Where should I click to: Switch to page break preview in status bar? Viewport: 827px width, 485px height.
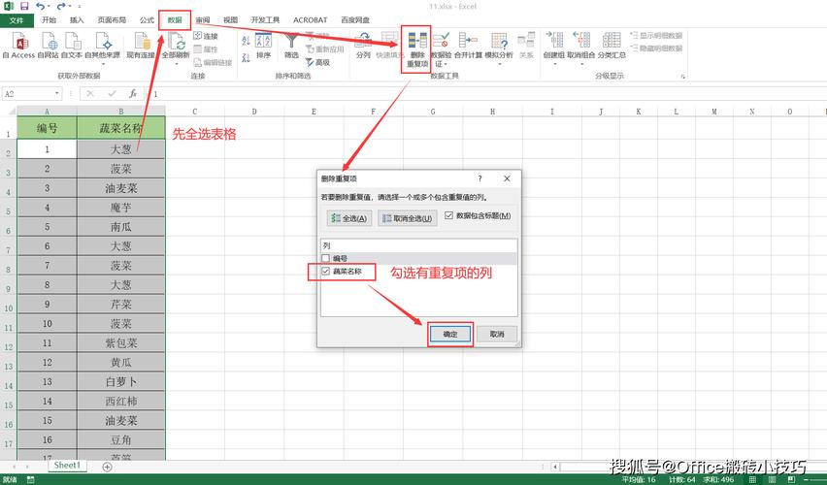pos(791,480)
